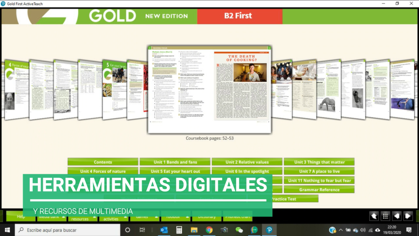Open Unit 11 Nothing to fear but fear
The height and width of the screenshot is (236, 419).
(x=319, y=180)
